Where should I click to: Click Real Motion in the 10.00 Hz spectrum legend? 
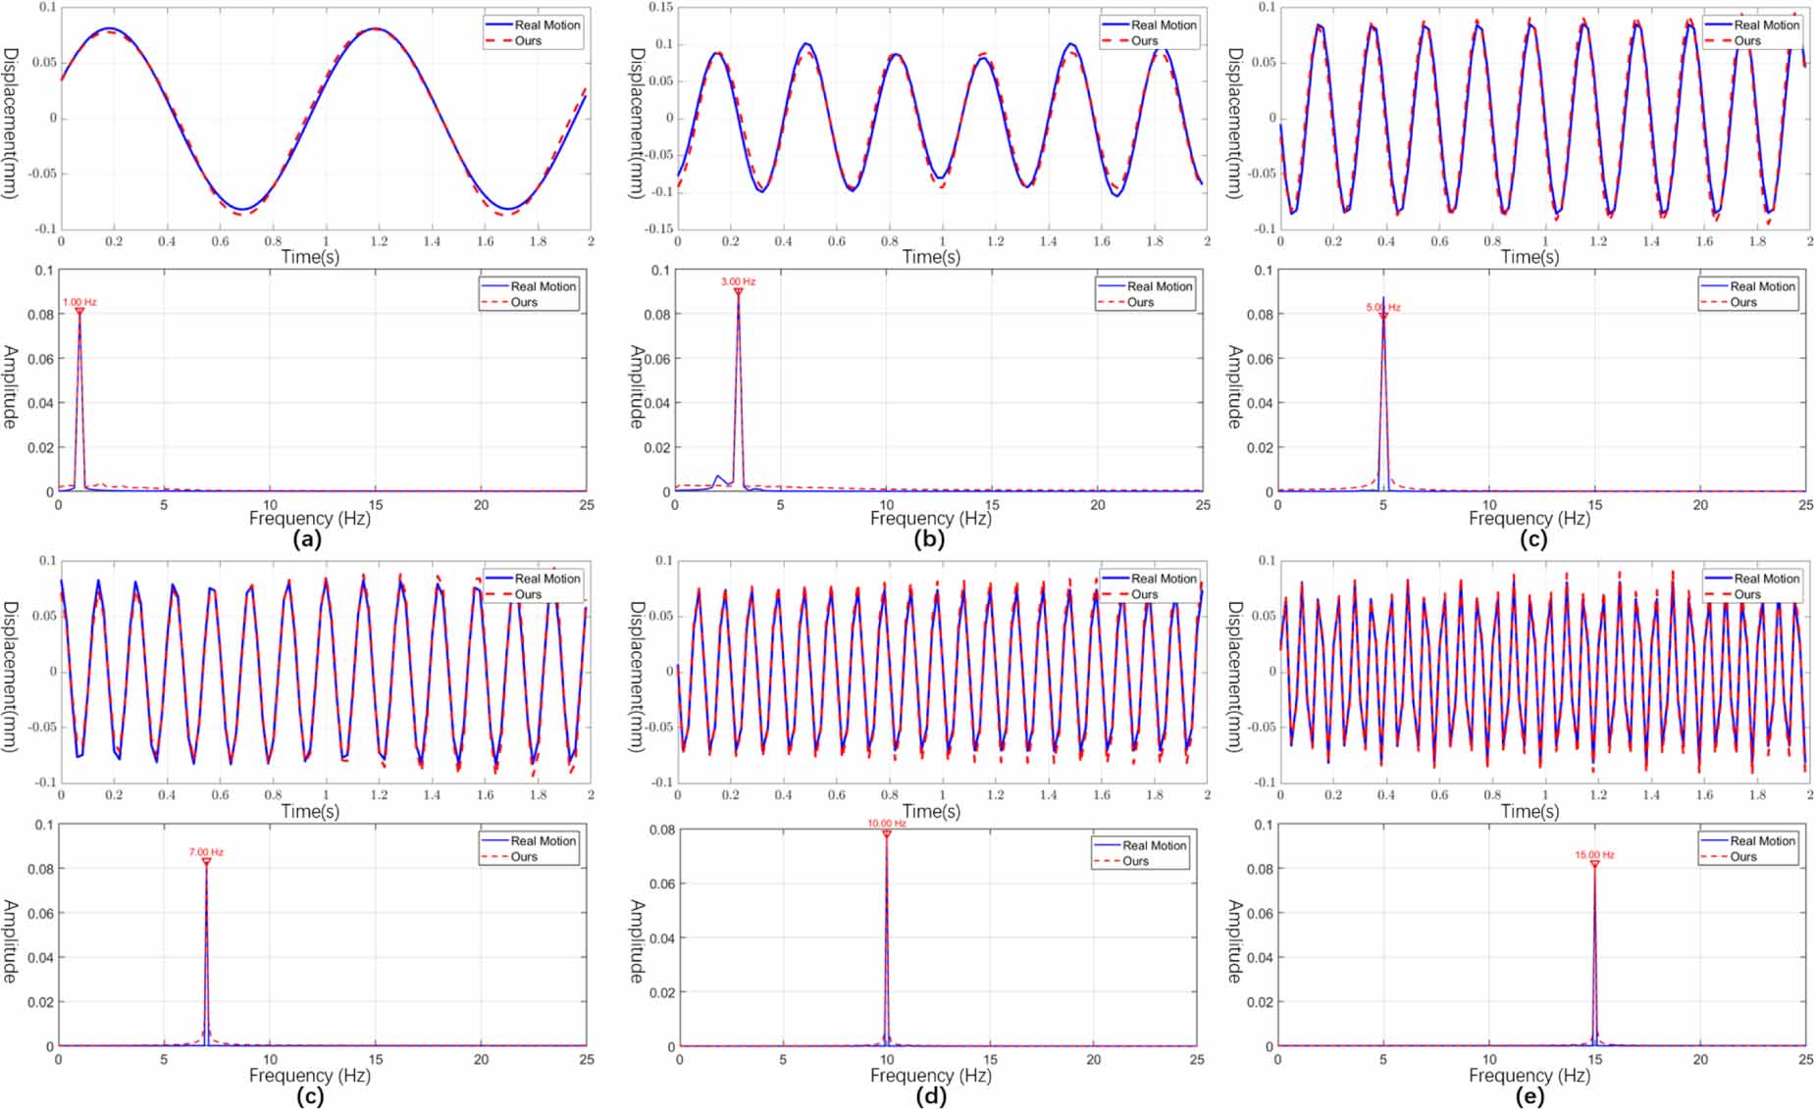pos(1155,845)
